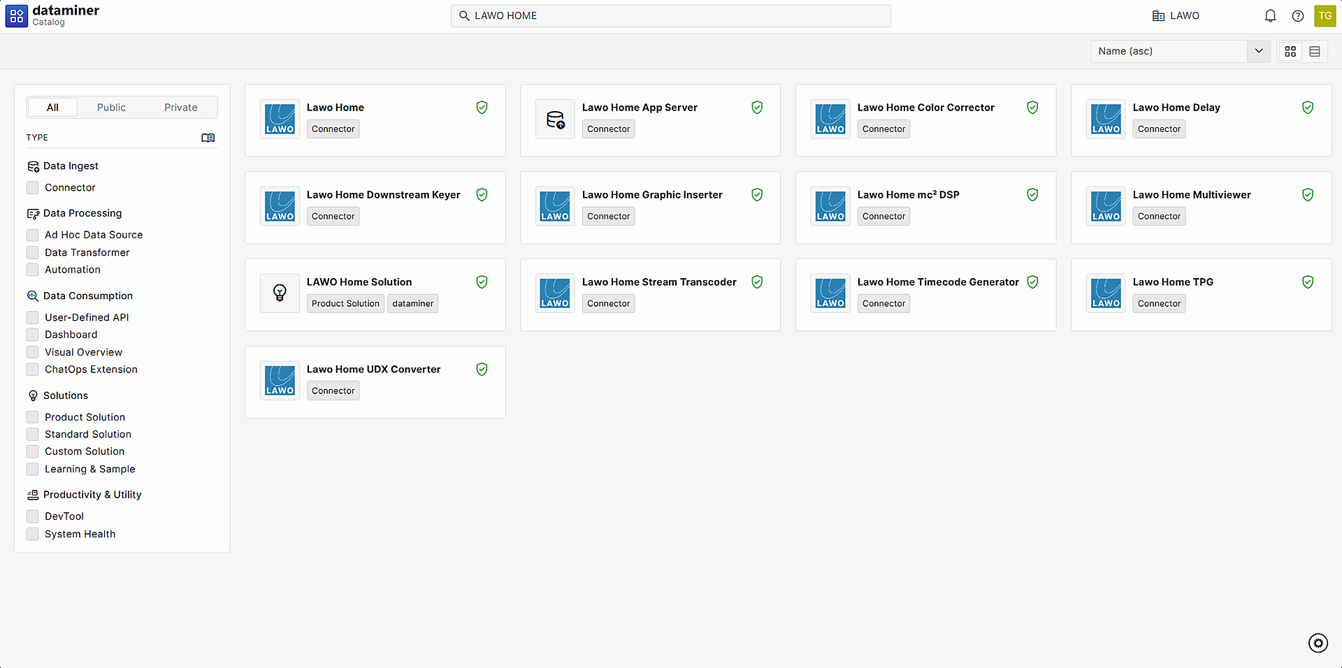Open the LAWO organization selector
This screenshot has width=1342, height=668.
pyautogui.click(x=1176, y=16)
